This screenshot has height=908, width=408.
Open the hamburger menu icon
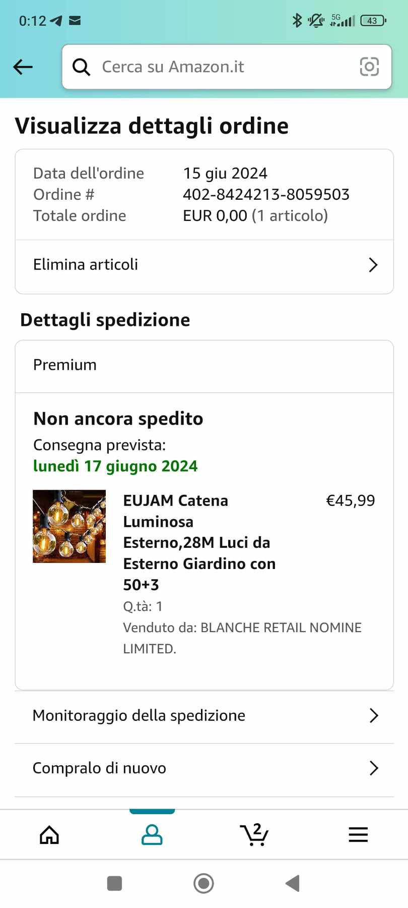[358, 835]
